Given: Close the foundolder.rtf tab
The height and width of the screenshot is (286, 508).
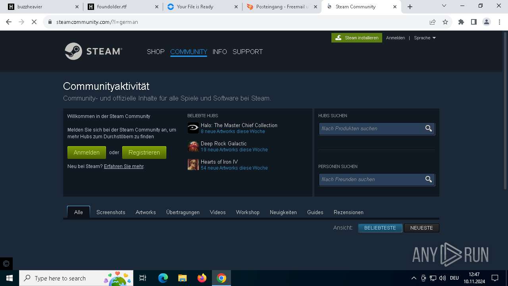Looking at the screenshot, I should [156, 7].
